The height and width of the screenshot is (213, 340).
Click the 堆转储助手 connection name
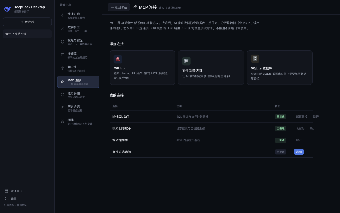[120, 140]
